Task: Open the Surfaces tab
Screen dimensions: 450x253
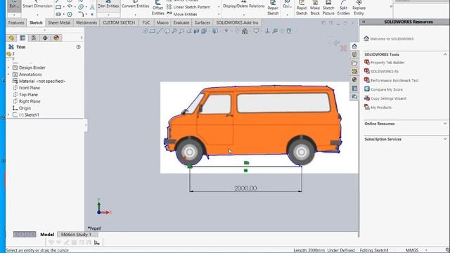Action: pos(202,22)
